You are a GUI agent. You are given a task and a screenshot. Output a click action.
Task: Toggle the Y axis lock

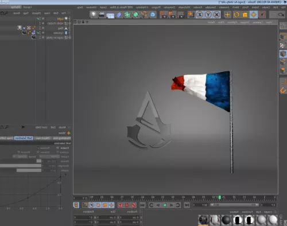(x=208, y=15)
